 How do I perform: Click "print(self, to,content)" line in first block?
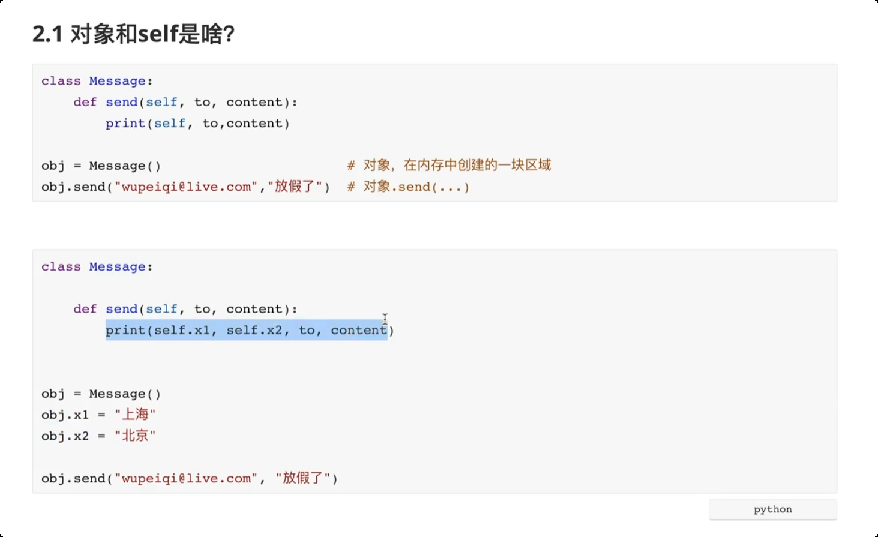pyautogui.click(x=197, y=124)
